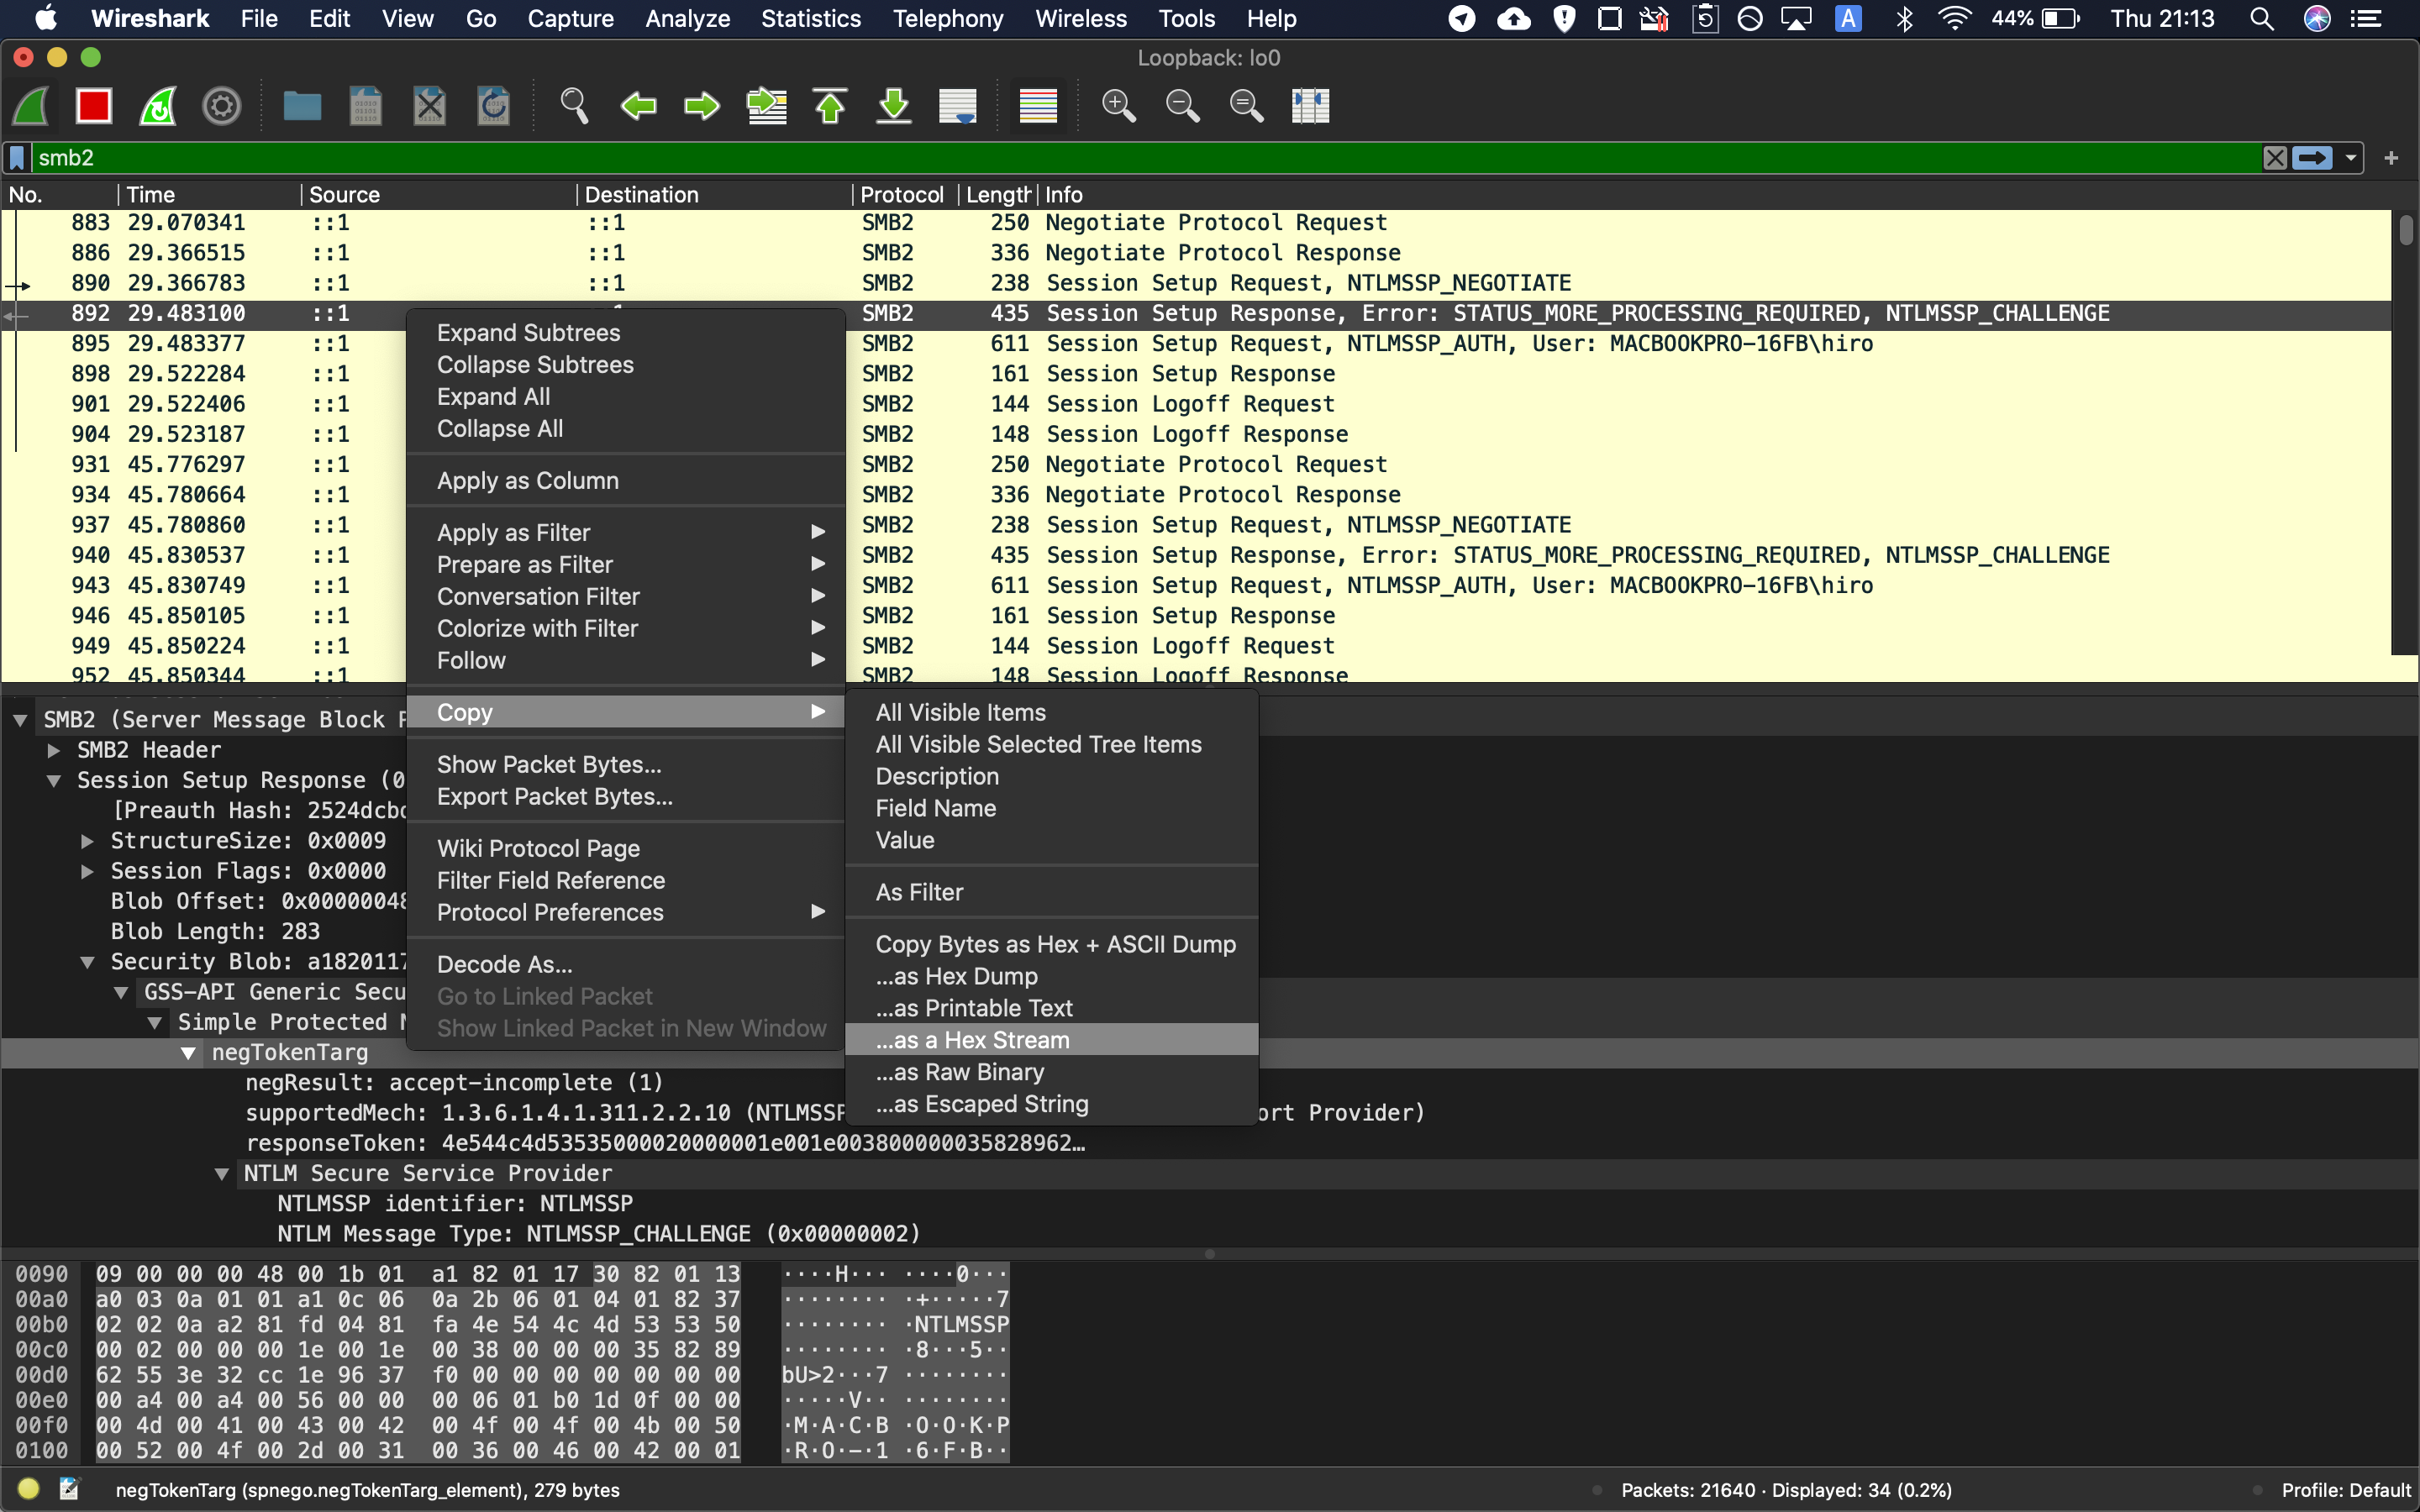Expand the Session Flags field

88,871
